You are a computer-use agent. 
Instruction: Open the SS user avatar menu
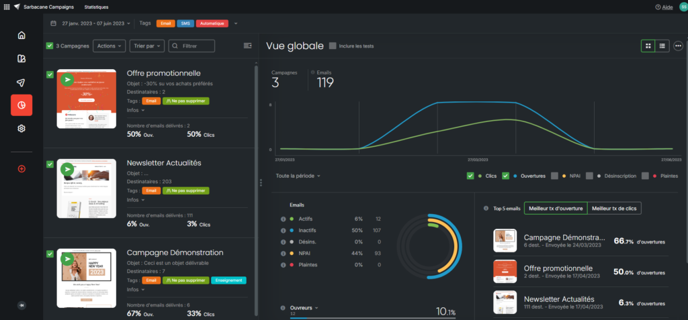point(683,7)
